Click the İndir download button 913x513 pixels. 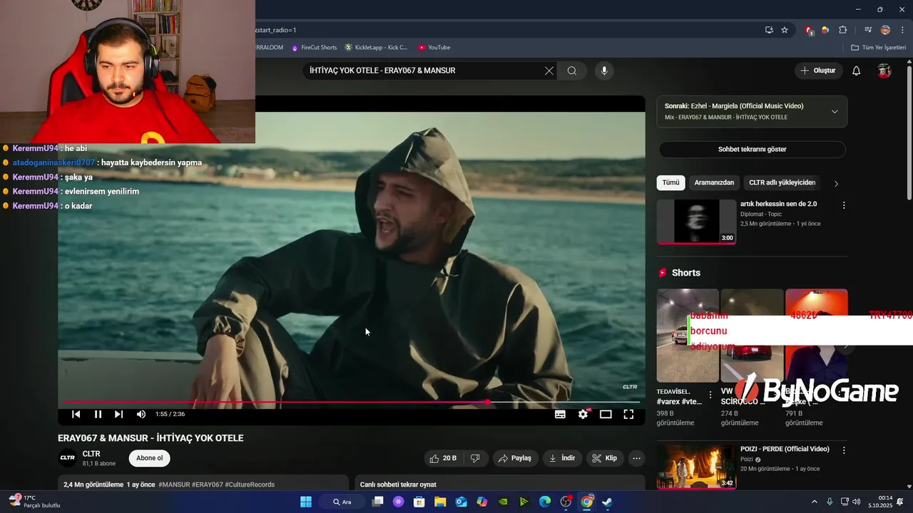562,458
